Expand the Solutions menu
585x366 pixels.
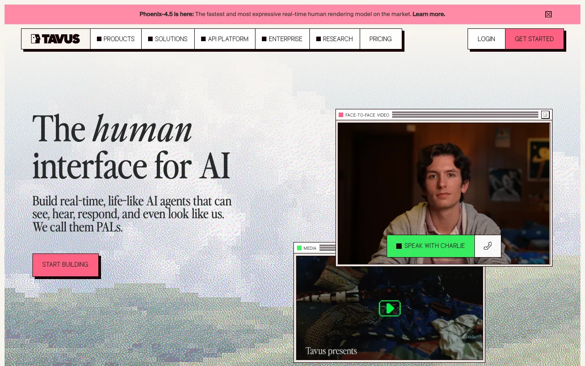pyautogui.click(x=168, y=39)
